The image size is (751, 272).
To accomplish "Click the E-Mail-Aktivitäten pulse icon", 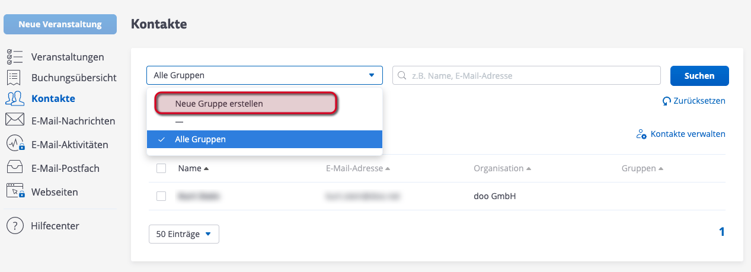I will coord(15,144).
